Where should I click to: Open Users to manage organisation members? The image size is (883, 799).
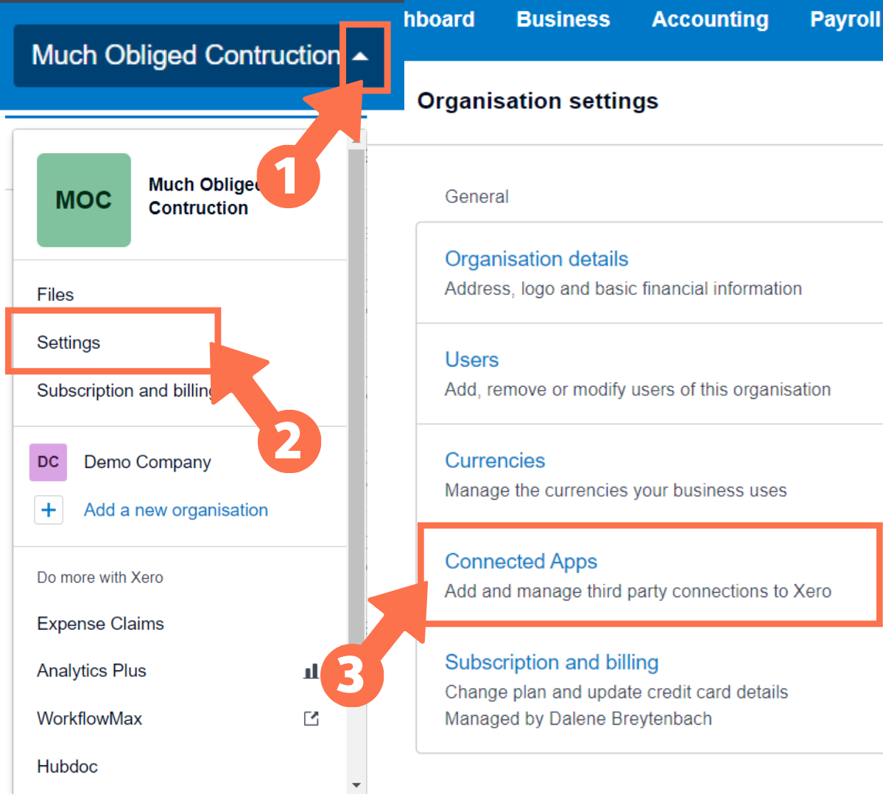(x=471, y=359)
